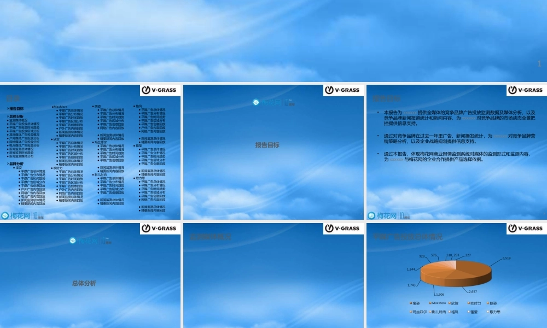Image resolution: width=547 pixels, height=328 pixels.
Task: Click the 玛丝菲尔 legend swatch
Action: 411,312
